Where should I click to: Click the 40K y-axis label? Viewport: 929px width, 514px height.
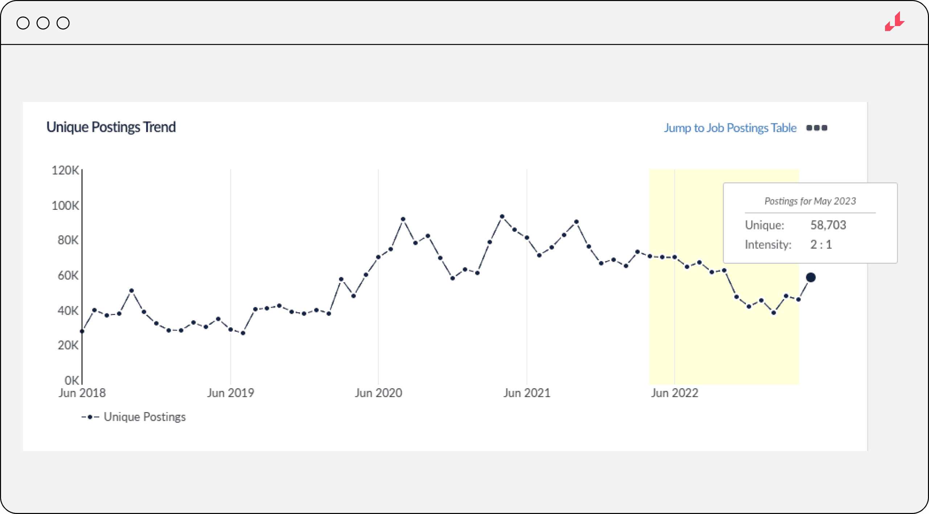pyautogui.click(x=68, y=311)
